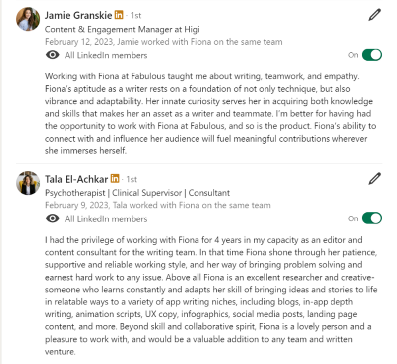Open Tala El-Achkar's profile photo
Image resolution: width=397 pixels, height=364 pixels.
[28, 183]
